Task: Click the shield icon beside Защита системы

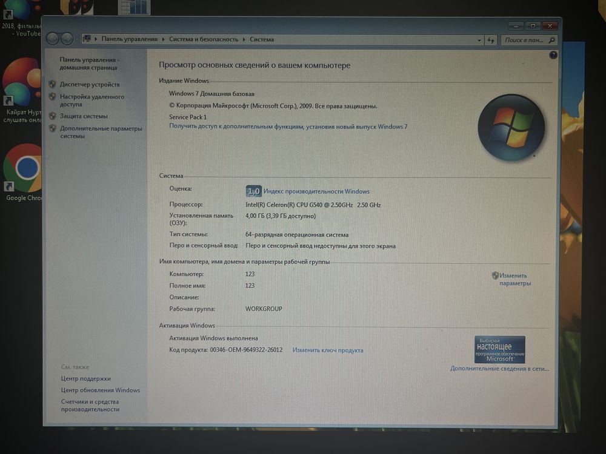Action: pyautogui.click(x=53, y=116)
